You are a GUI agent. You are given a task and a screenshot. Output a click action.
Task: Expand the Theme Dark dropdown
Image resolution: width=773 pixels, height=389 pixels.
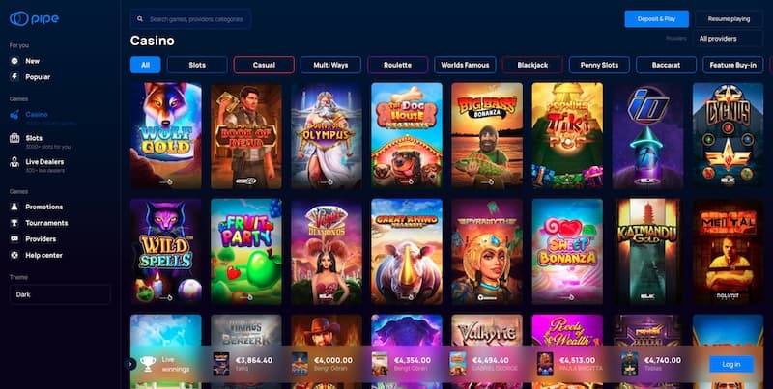pos(60,294)
